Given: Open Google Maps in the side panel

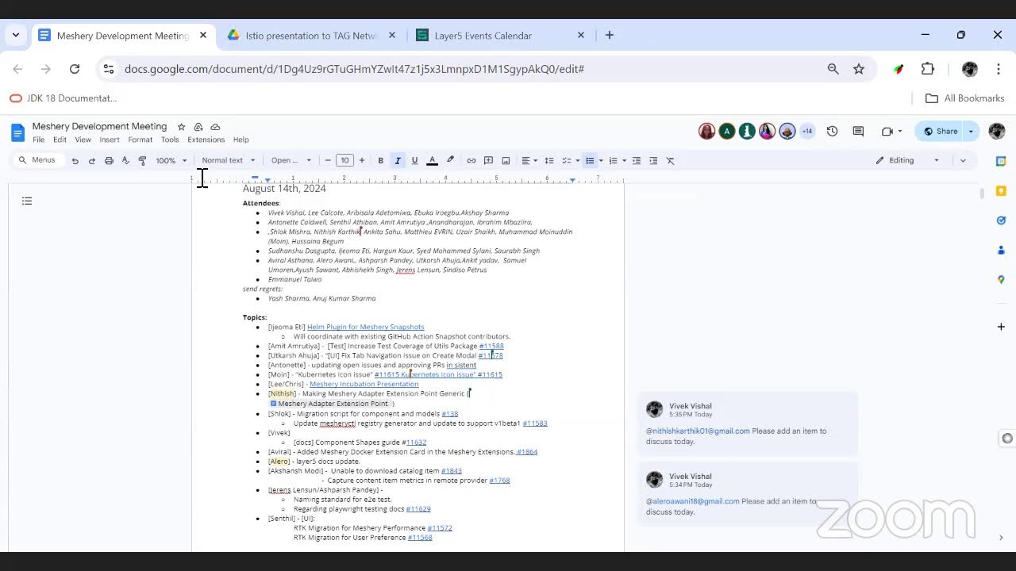Looking at the screenshot, I should click(1001, 279).
